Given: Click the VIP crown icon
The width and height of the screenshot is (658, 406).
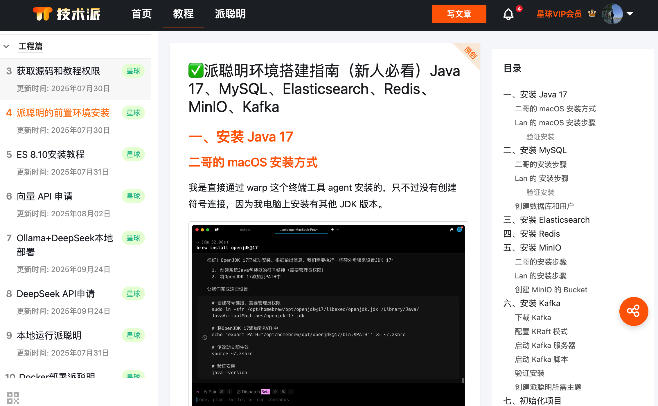Looking at the screenshot, I should pos(592,13).
